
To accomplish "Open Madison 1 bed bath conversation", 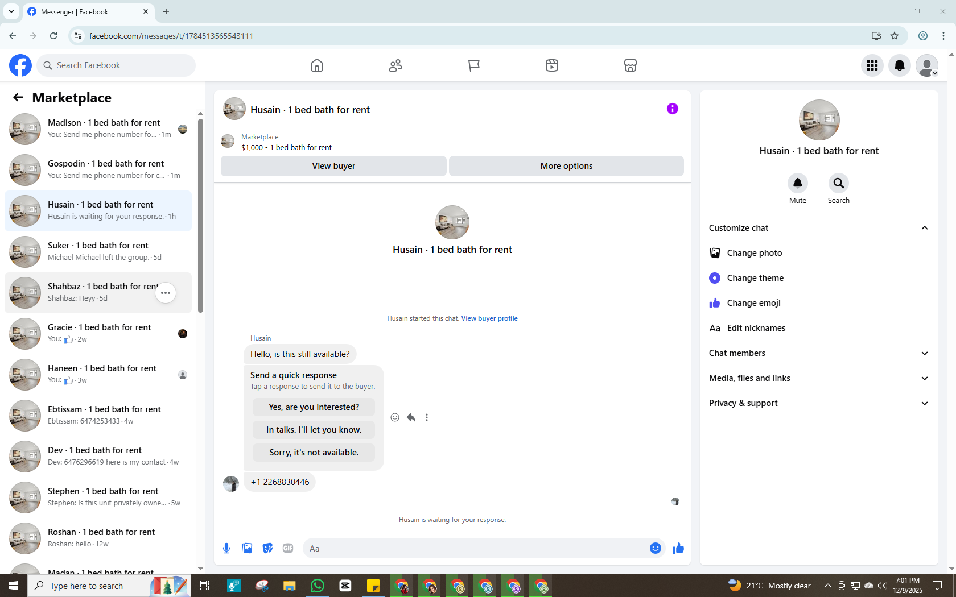I will click(98, 129).
